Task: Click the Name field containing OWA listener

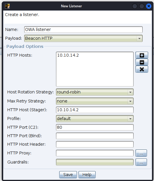Action: click(83, 29)
